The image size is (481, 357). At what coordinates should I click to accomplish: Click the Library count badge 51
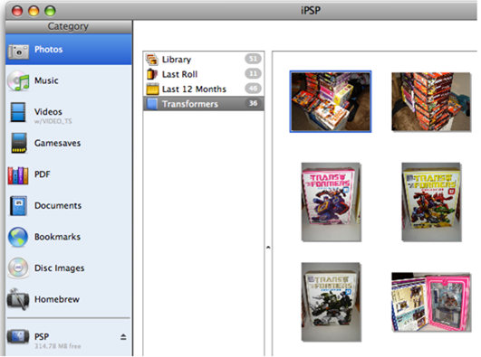point(253,59)
